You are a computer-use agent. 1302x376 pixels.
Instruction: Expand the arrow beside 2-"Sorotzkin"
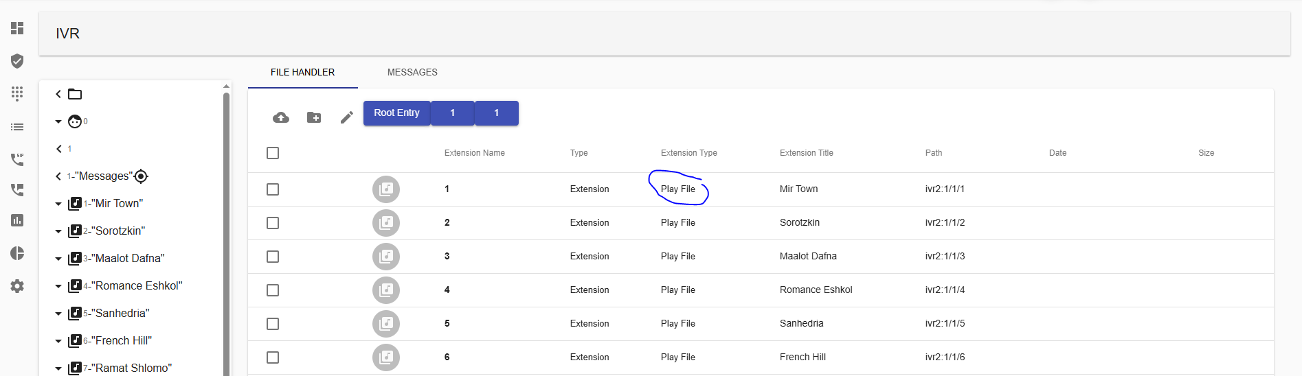(x=58, y=231)
